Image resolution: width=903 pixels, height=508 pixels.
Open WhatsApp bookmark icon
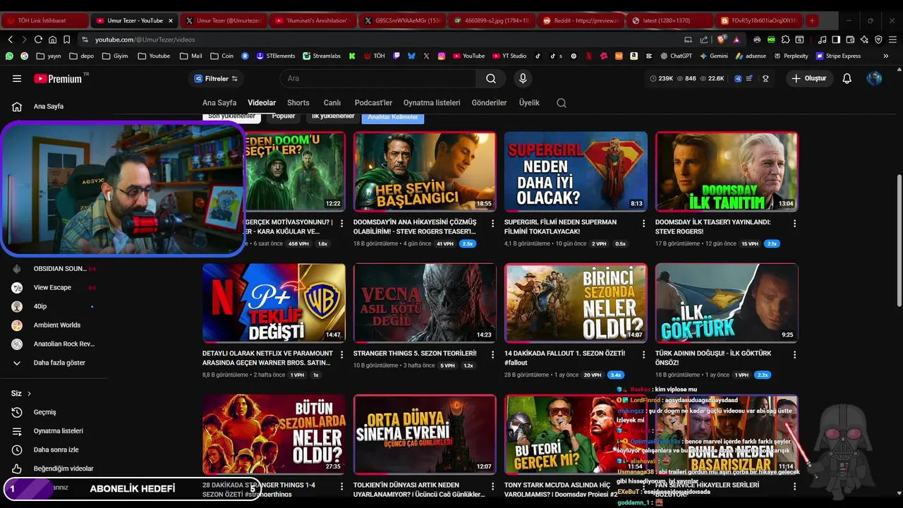click(9, 56)
